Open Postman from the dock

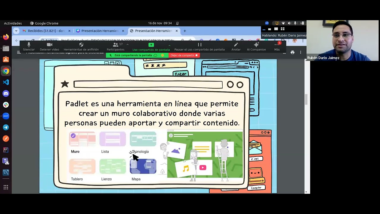click(x=6, y=139)
